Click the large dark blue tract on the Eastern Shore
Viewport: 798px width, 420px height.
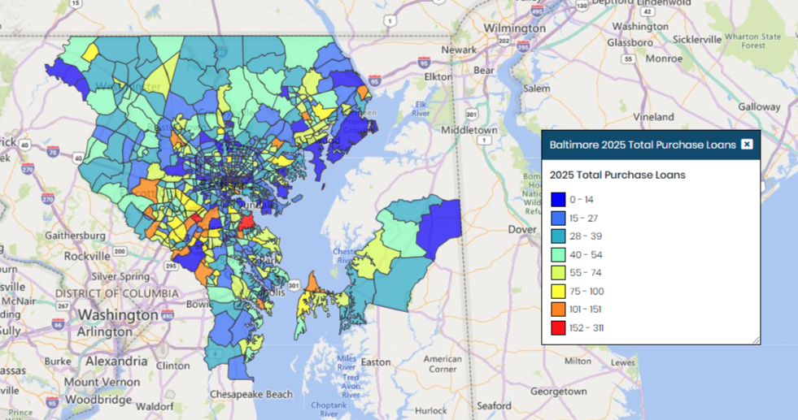point(440,228)
